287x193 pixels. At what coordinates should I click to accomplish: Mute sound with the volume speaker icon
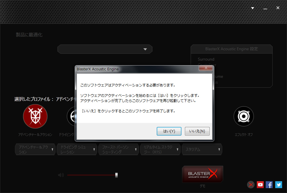61,175
